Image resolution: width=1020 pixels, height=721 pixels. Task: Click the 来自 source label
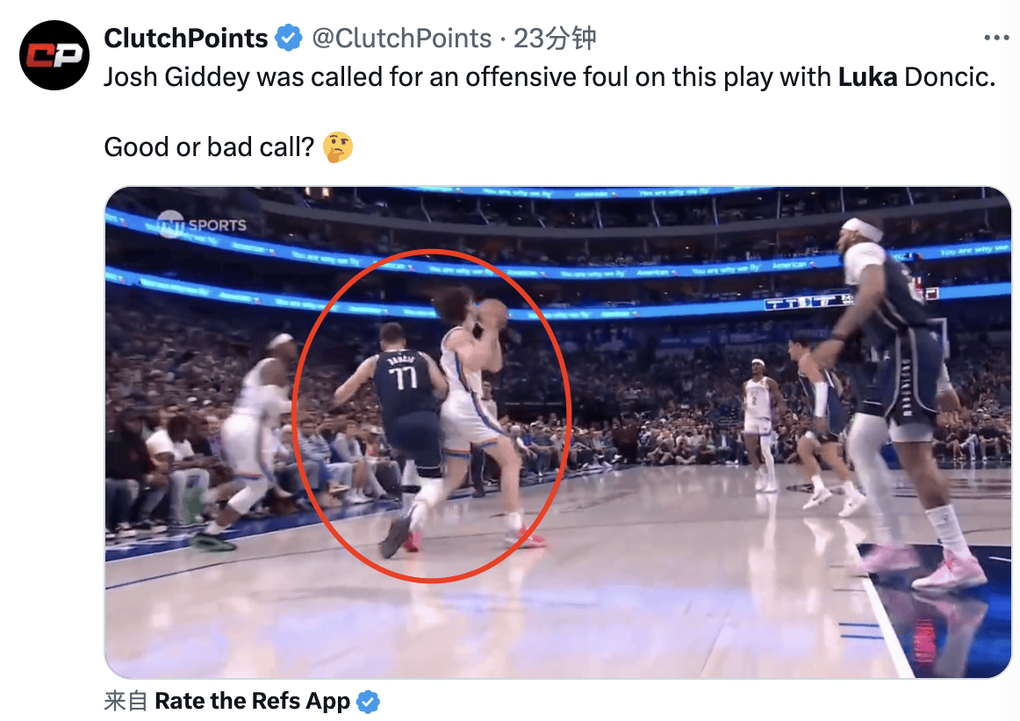point(126,701)
